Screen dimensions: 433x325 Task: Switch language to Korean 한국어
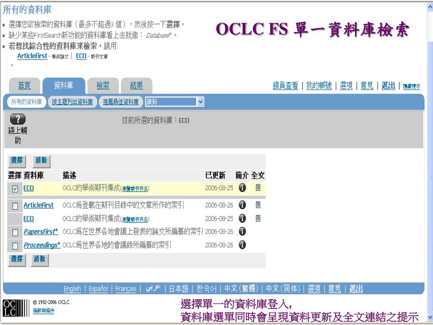click(x=206, y=289)
